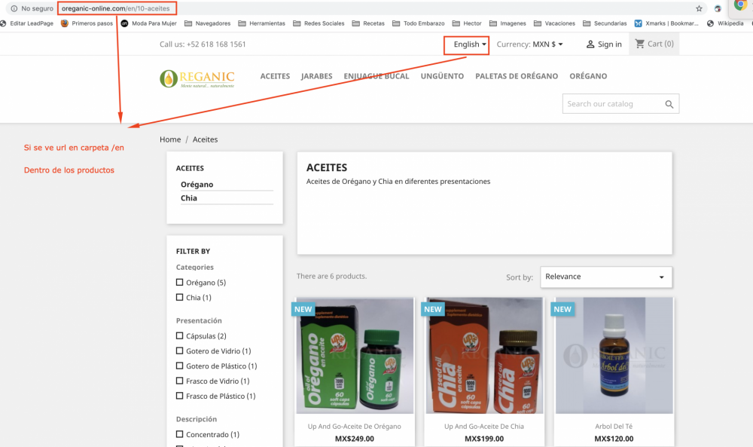Click the search magnifier icon

point(669,104)
